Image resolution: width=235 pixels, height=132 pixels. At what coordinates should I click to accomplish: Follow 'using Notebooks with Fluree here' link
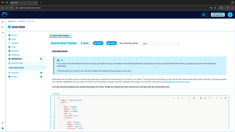[176, 82]
